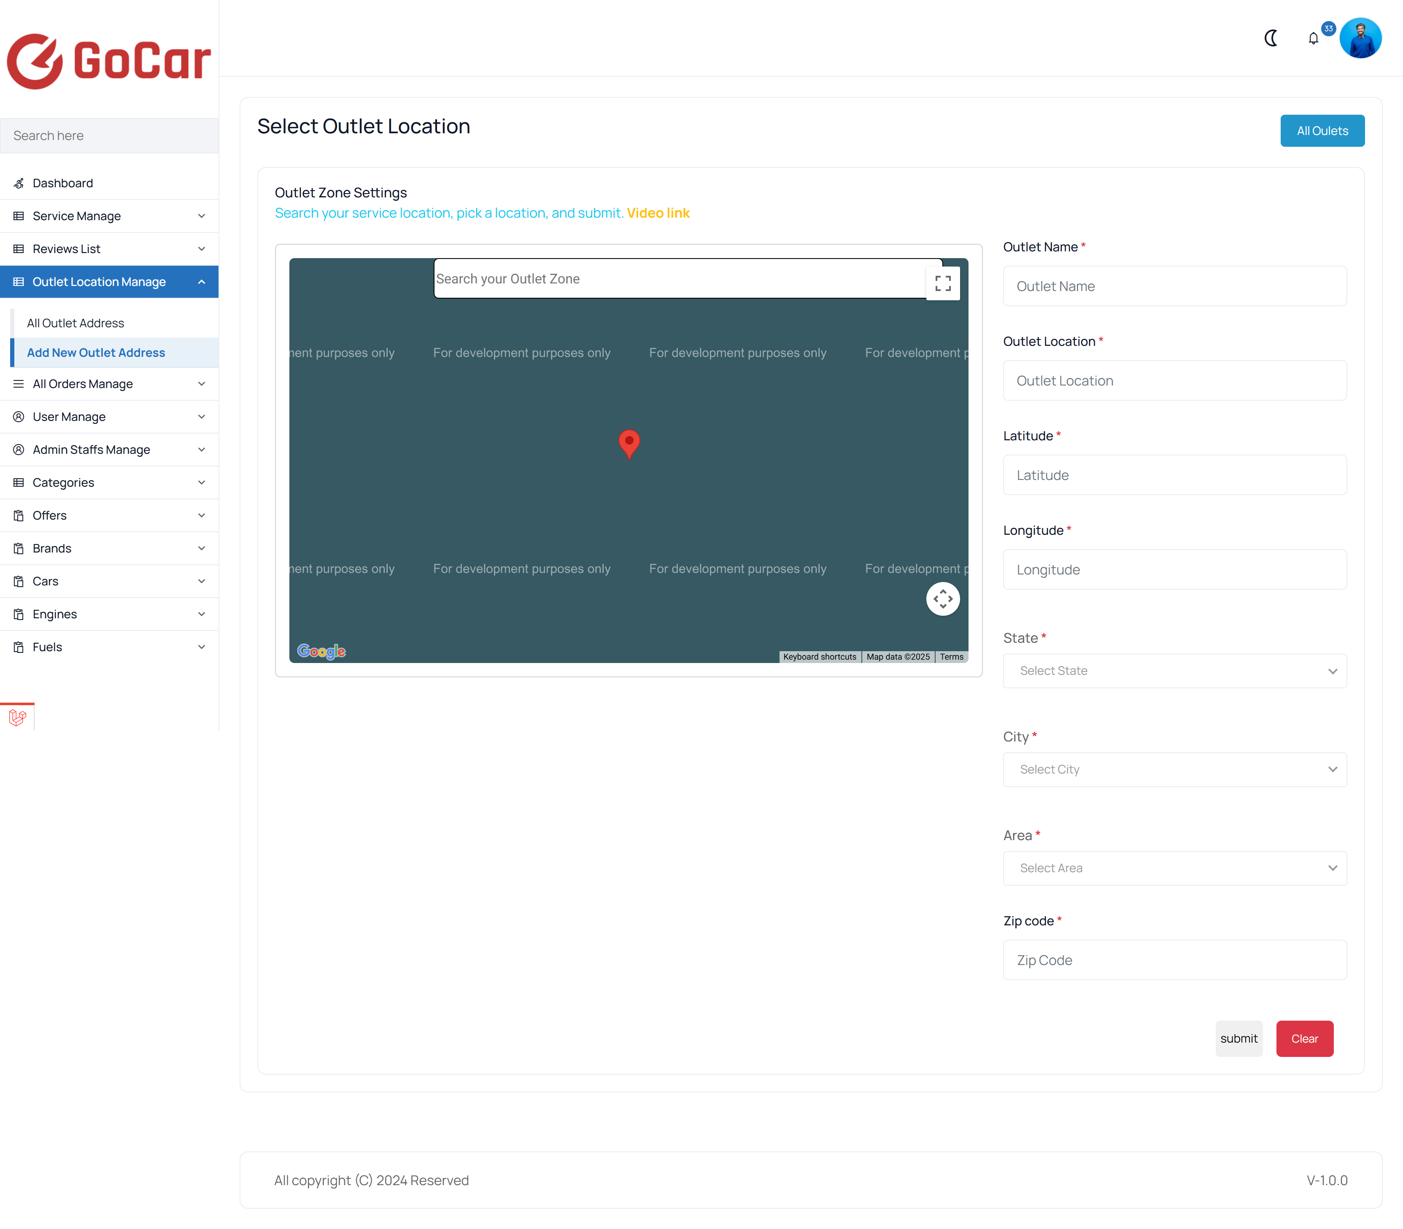
Task: Click the All Oulets button
Action: point(1322,131)
